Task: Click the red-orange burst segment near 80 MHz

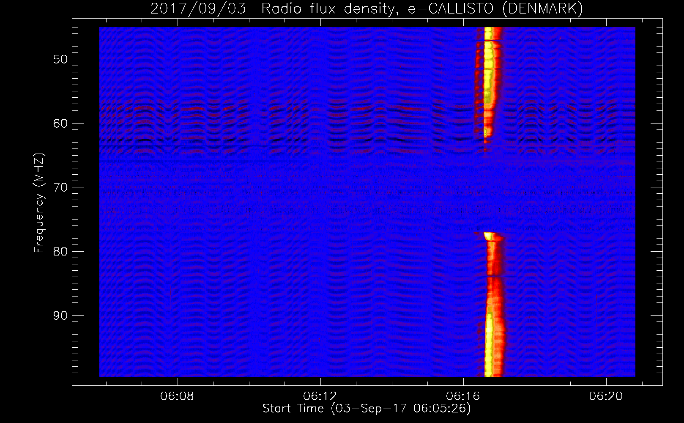Action: pos(495,258)
